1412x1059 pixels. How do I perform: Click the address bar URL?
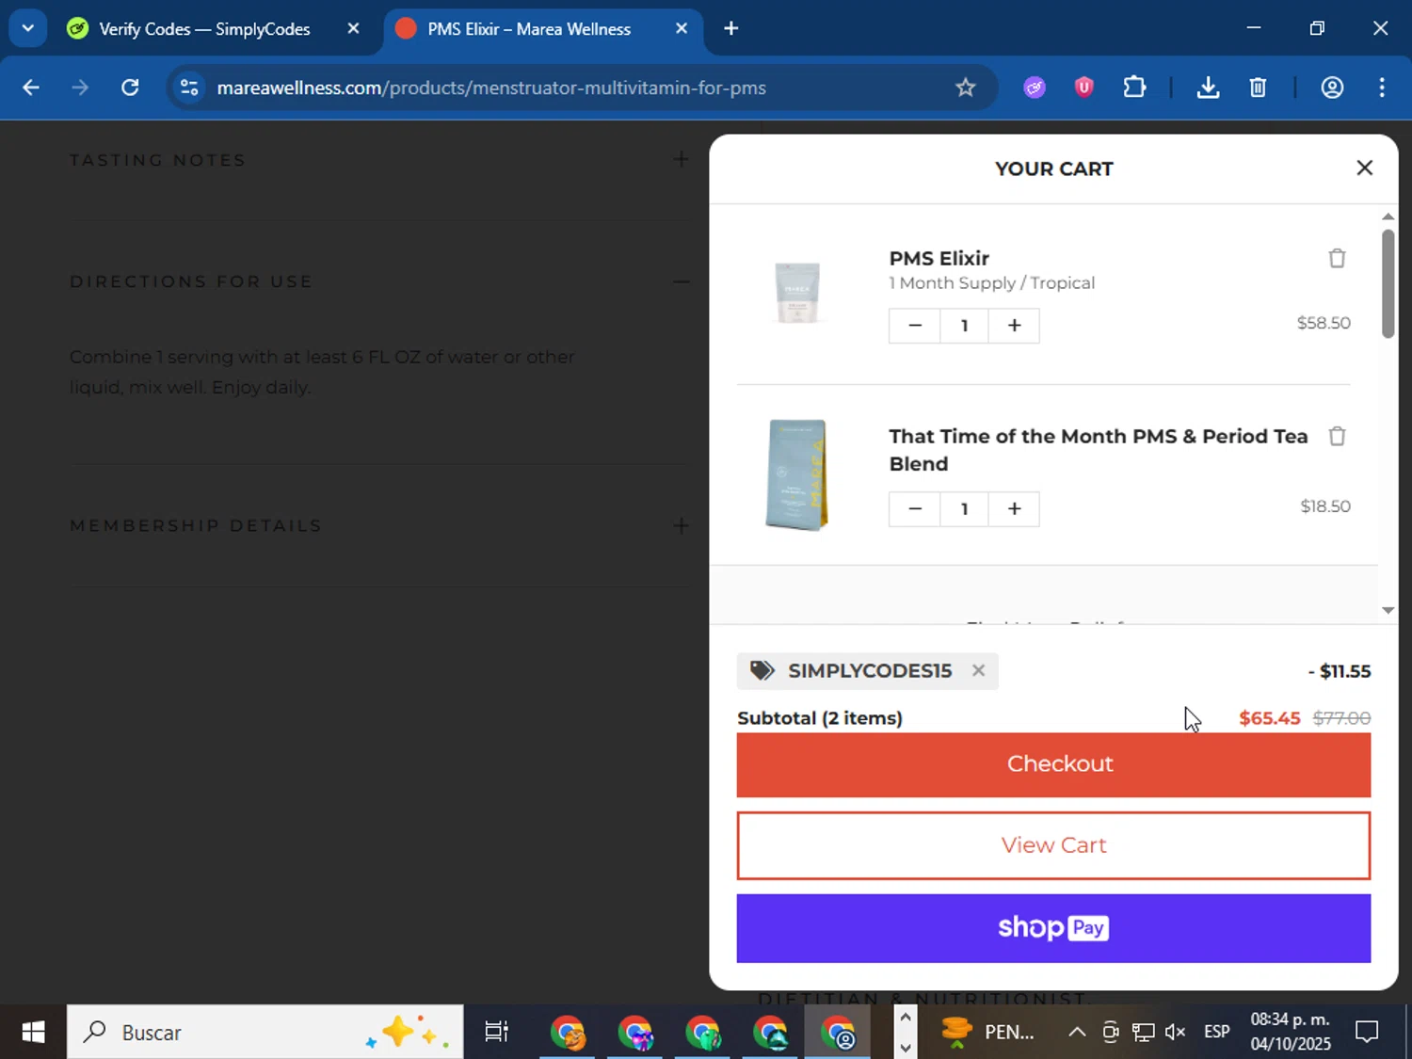click(491, 88)
